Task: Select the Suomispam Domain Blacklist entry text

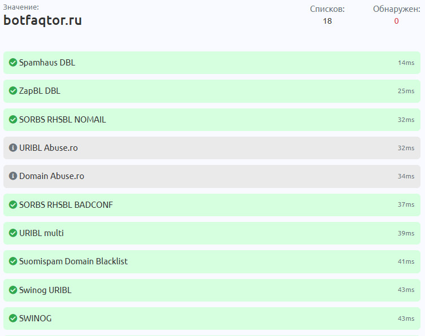Action: 73,261
